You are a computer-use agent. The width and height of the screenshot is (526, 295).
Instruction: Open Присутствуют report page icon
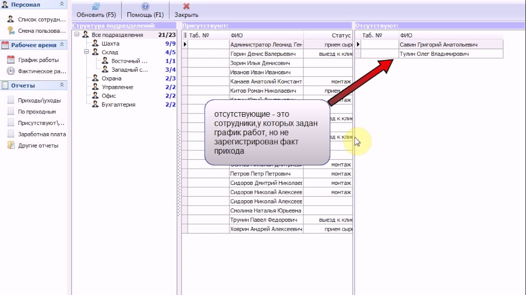tap(11, 123)
